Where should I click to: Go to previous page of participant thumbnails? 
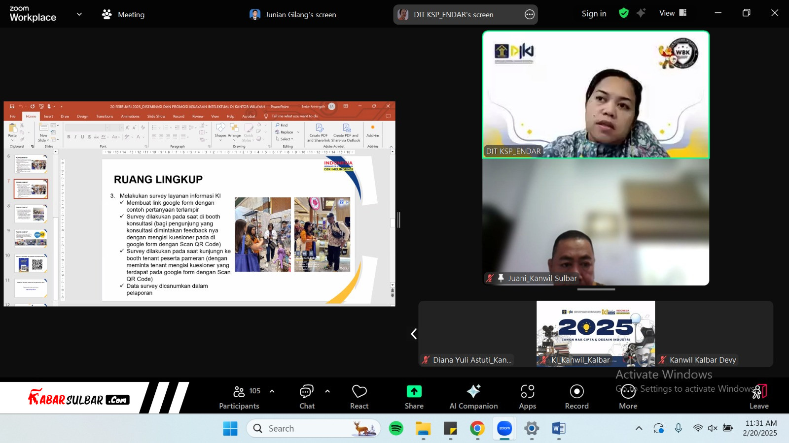tap(414, 334)
